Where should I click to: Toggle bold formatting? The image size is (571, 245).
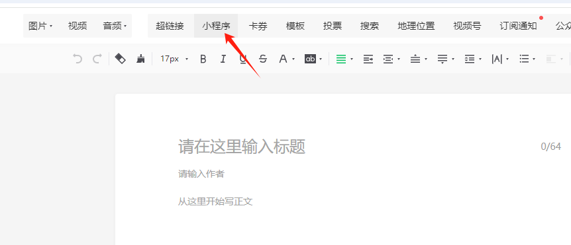[203, 59]
